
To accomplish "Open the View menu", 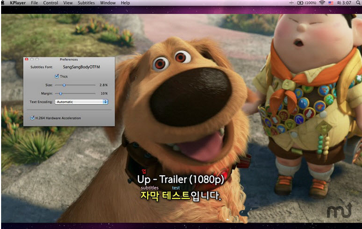I will coord(68,3).
